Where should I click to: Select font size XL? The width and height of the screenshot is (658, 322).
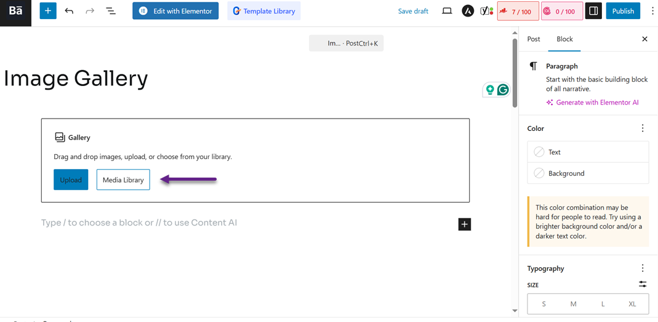tap(632, 304)
